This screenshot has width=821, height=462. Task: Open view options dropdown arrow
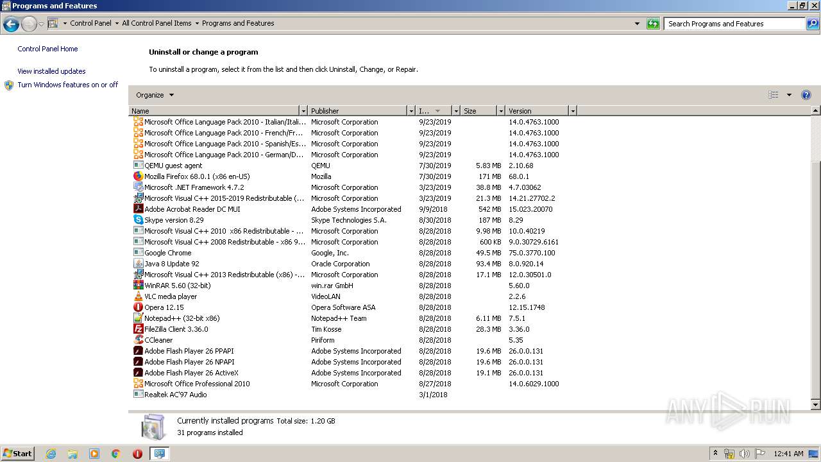click(789, 95)
